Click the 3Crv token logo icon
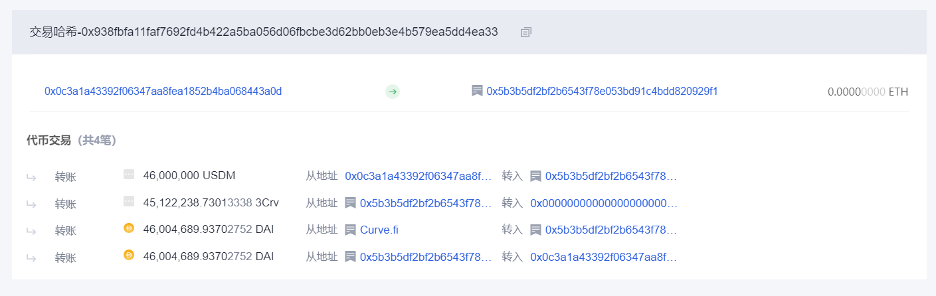The height and width of the screenshot is (296, 936). (129, 201)
